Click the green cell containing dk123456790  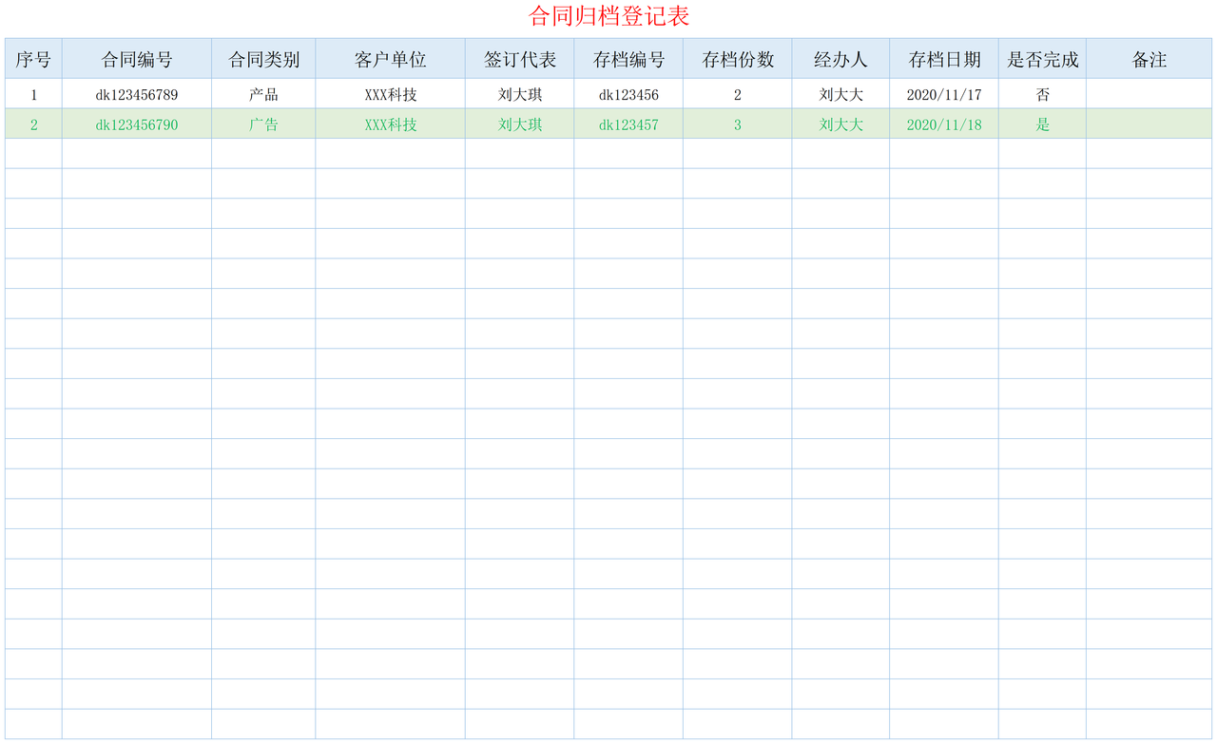tap(136, 124)
